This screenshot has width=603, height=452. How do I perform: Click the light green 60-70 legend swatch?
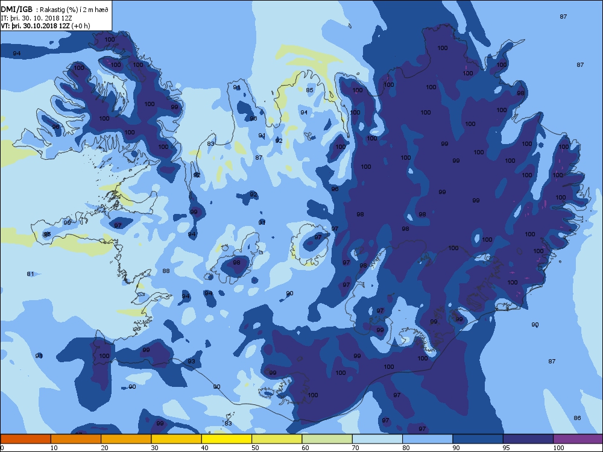point(327,439)
